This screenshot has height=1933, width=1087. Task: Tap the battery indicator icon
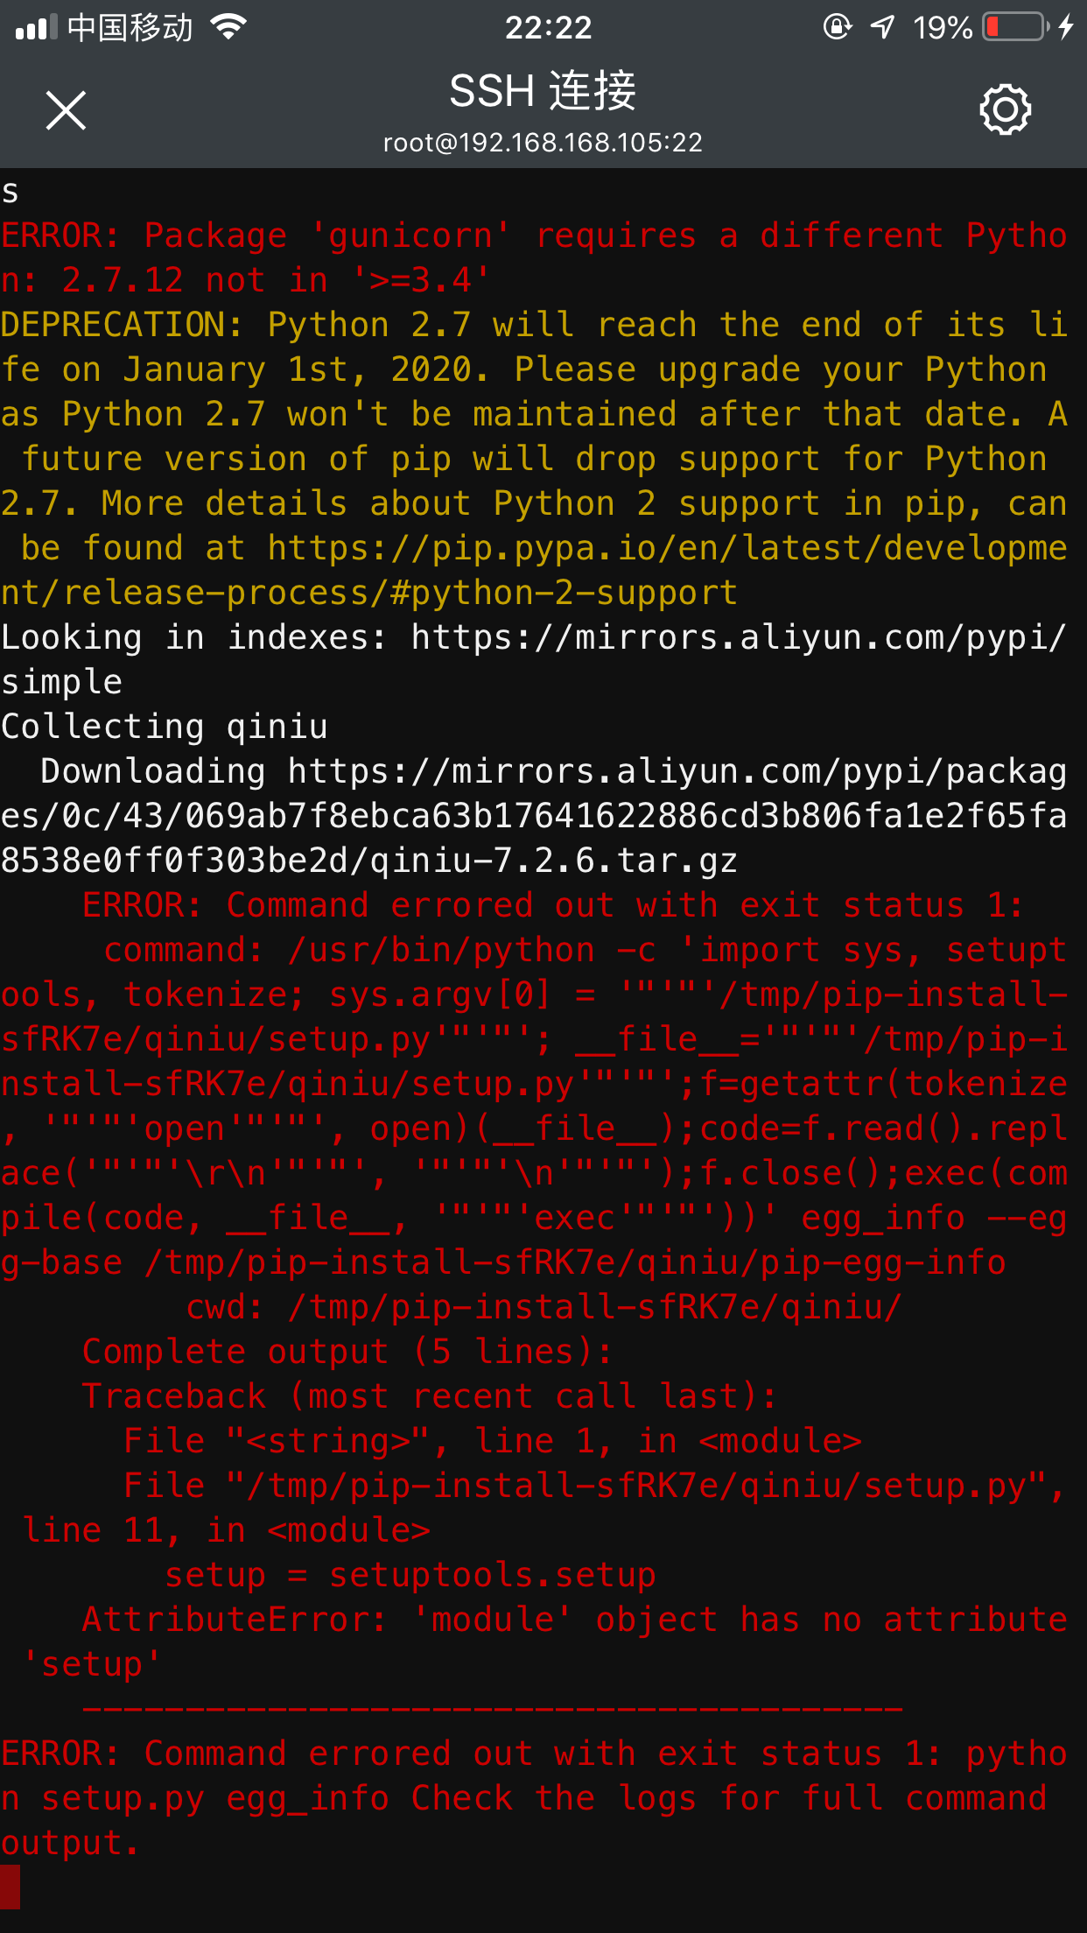coord(1015,27)
